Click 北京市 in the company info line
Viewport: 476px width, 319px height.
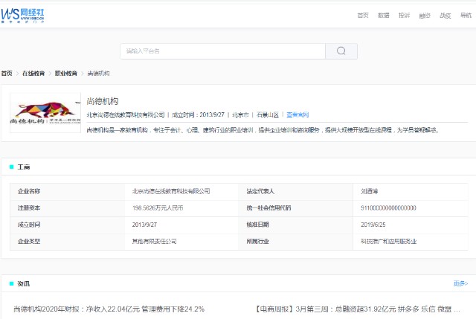240,115
